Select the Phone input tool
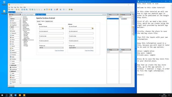The width and height of the screenshot is (172, 97). tap(14, 40)
